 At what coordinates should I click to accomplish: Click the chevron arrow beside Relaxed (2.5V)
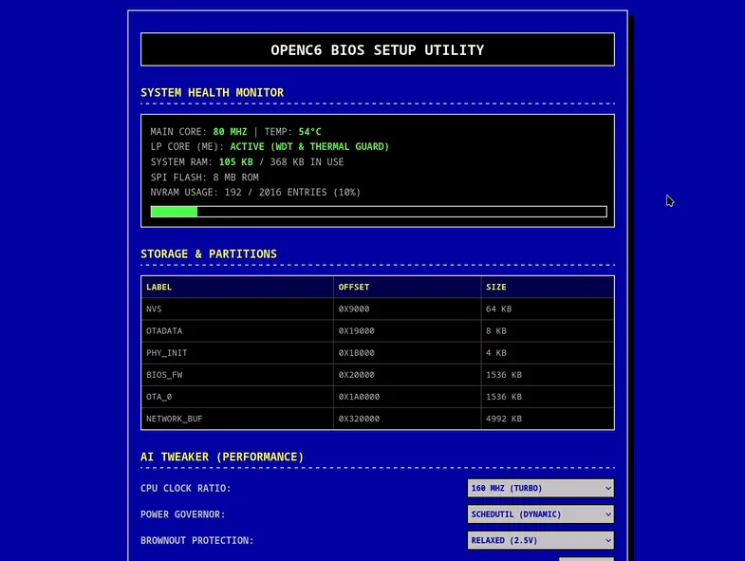point(607,540)
